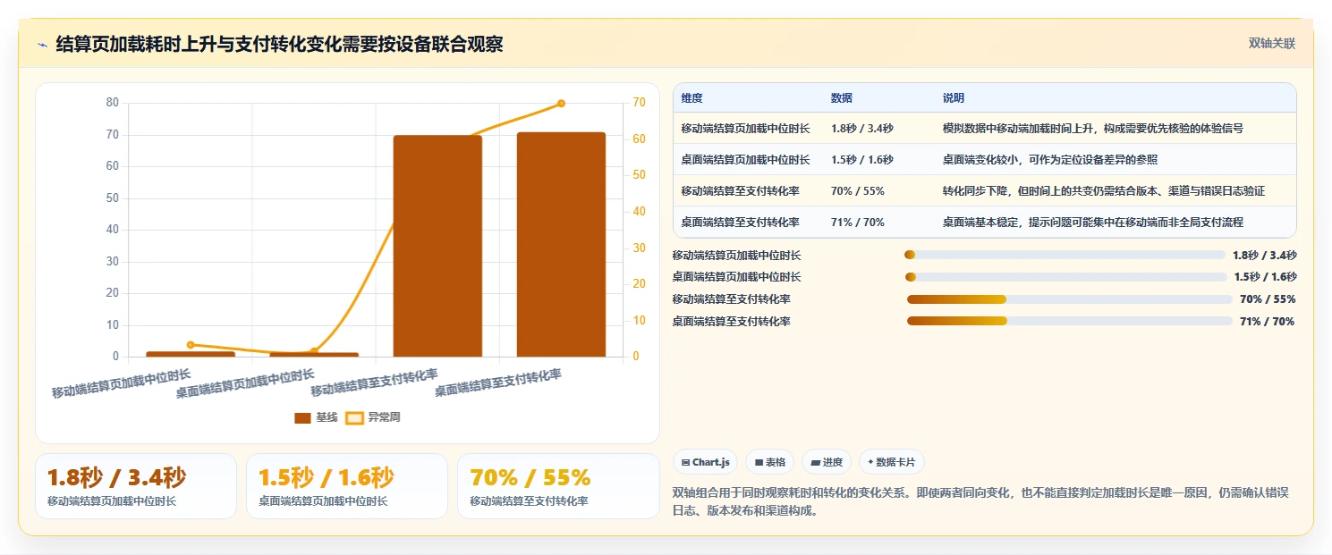This screenshot has height=555, width=1332.
Task: Open the data card showing 1.8秒 / 3.4秒
Action: [x=136, y=486]
